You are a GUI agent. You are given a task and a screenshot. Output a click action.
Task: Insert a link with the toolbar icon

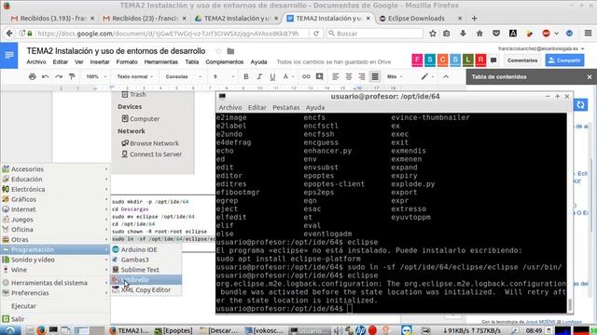coord(306,76)
